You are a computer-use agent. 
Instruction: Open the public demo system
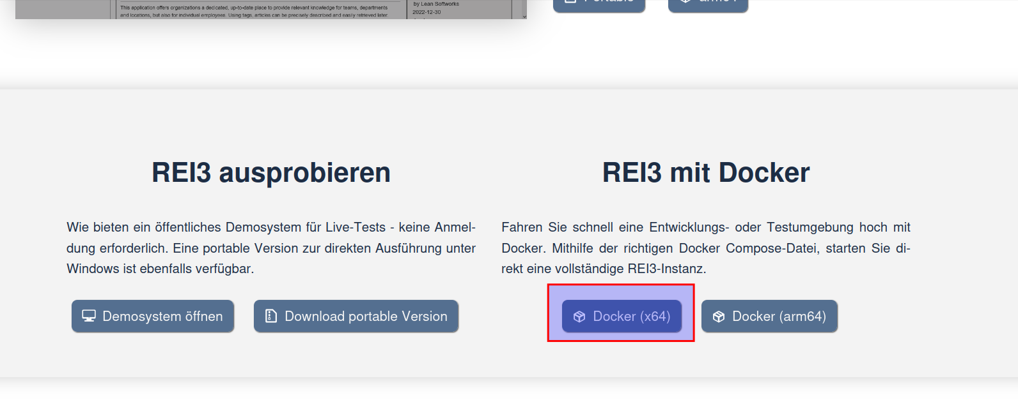tap(153, 316)
